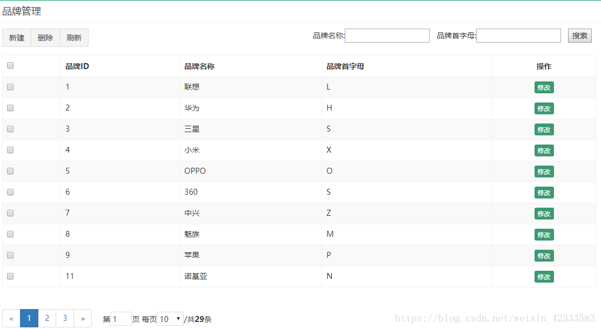Click 修改 for brand 小米
The width and height of the screenshot is (601, 329).
pos(544,150)
